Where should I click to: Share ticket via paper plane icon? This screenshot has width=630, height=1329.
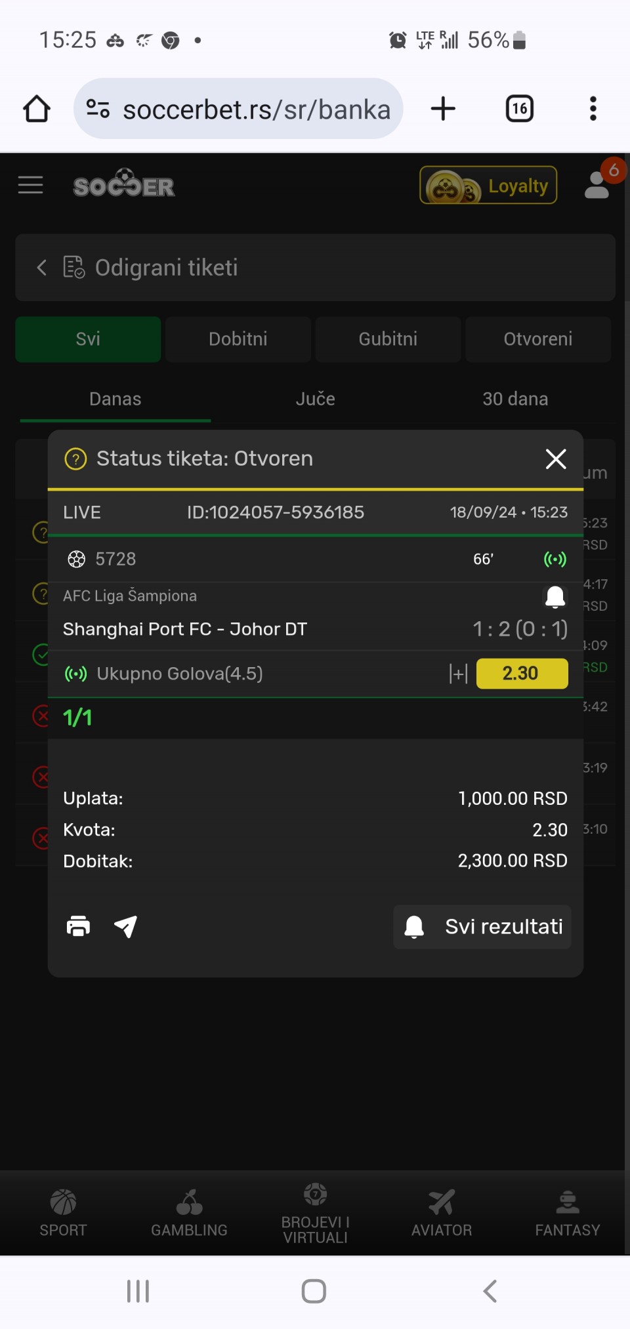(x=125, y=926)
